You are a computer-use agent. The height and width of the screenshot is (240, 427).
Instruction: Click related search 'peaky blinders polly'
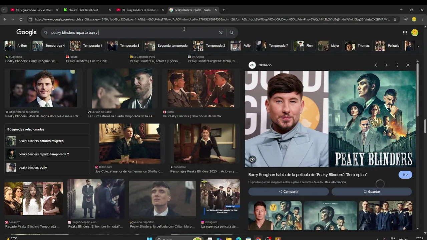[47, 168]
